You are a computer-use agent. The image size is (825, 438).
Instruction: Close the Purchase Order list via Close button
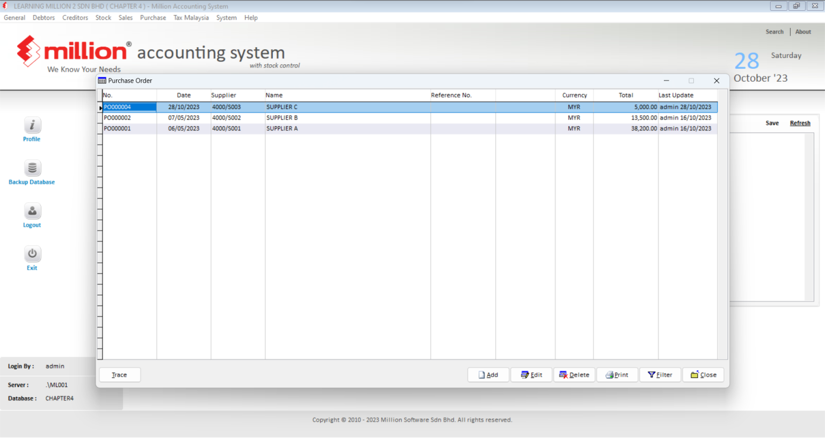703,375
